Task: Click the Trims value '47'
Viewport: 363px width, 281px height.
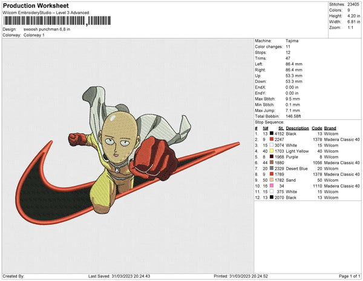Action: [x=288, y=58]
